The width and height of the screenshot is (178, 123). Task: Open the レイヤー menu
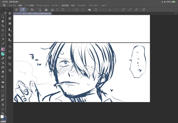pyautogui.click(x=55, y=5)
